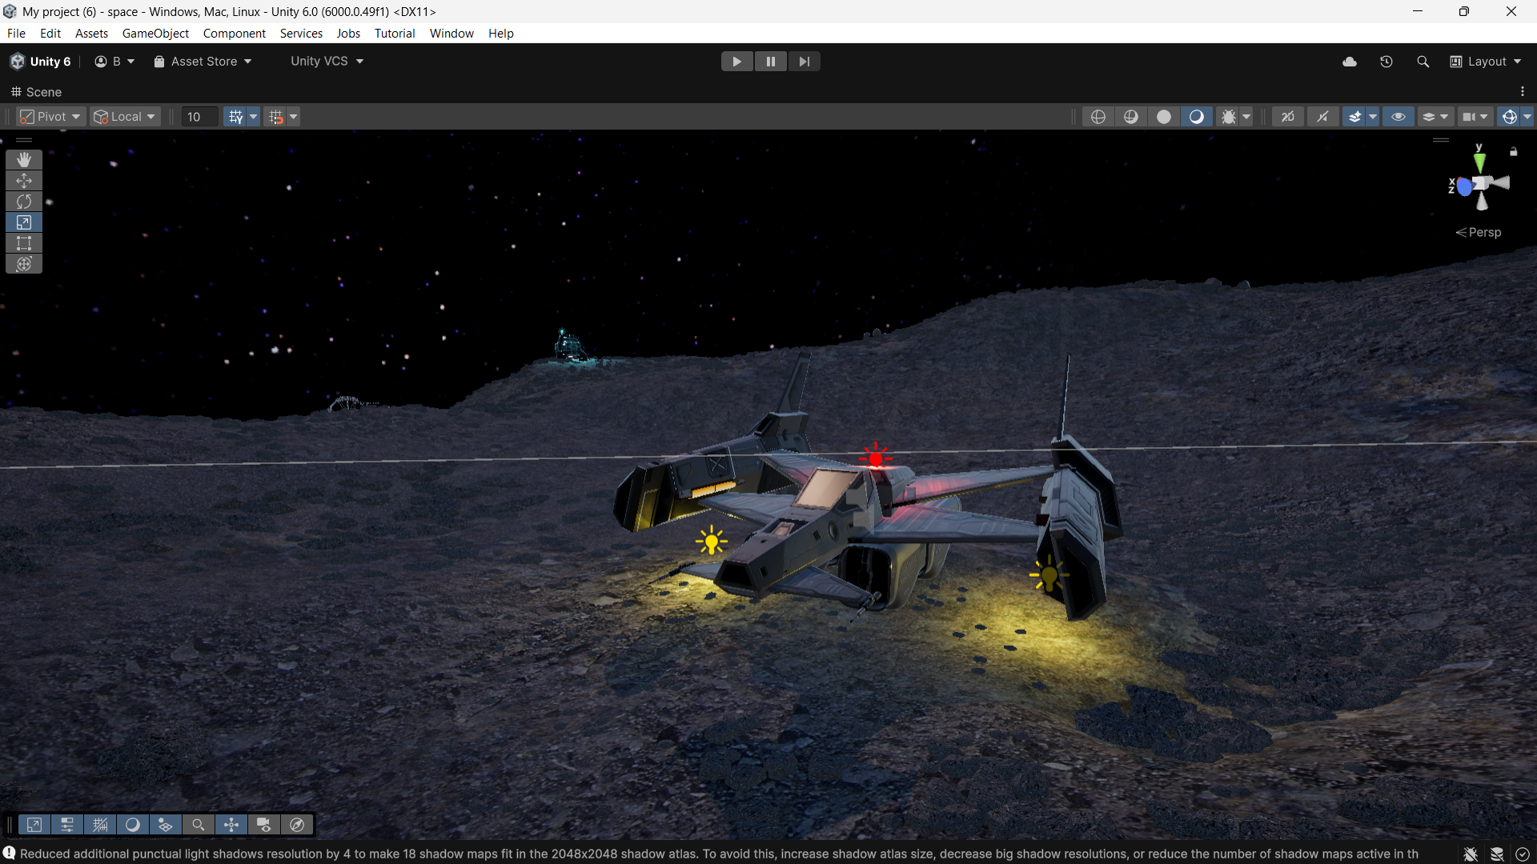Click the debug draw mode bug icon
The width and height of the screenshot is (1537, 864).
[1228, 117]
